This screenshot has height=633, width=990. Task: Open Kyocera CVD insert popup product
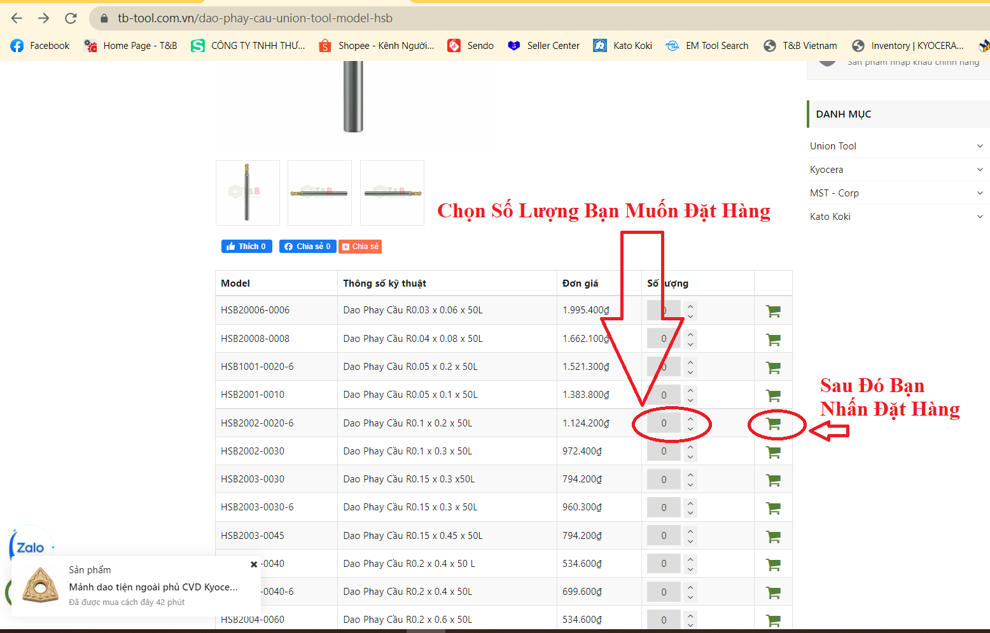[153, 587]
